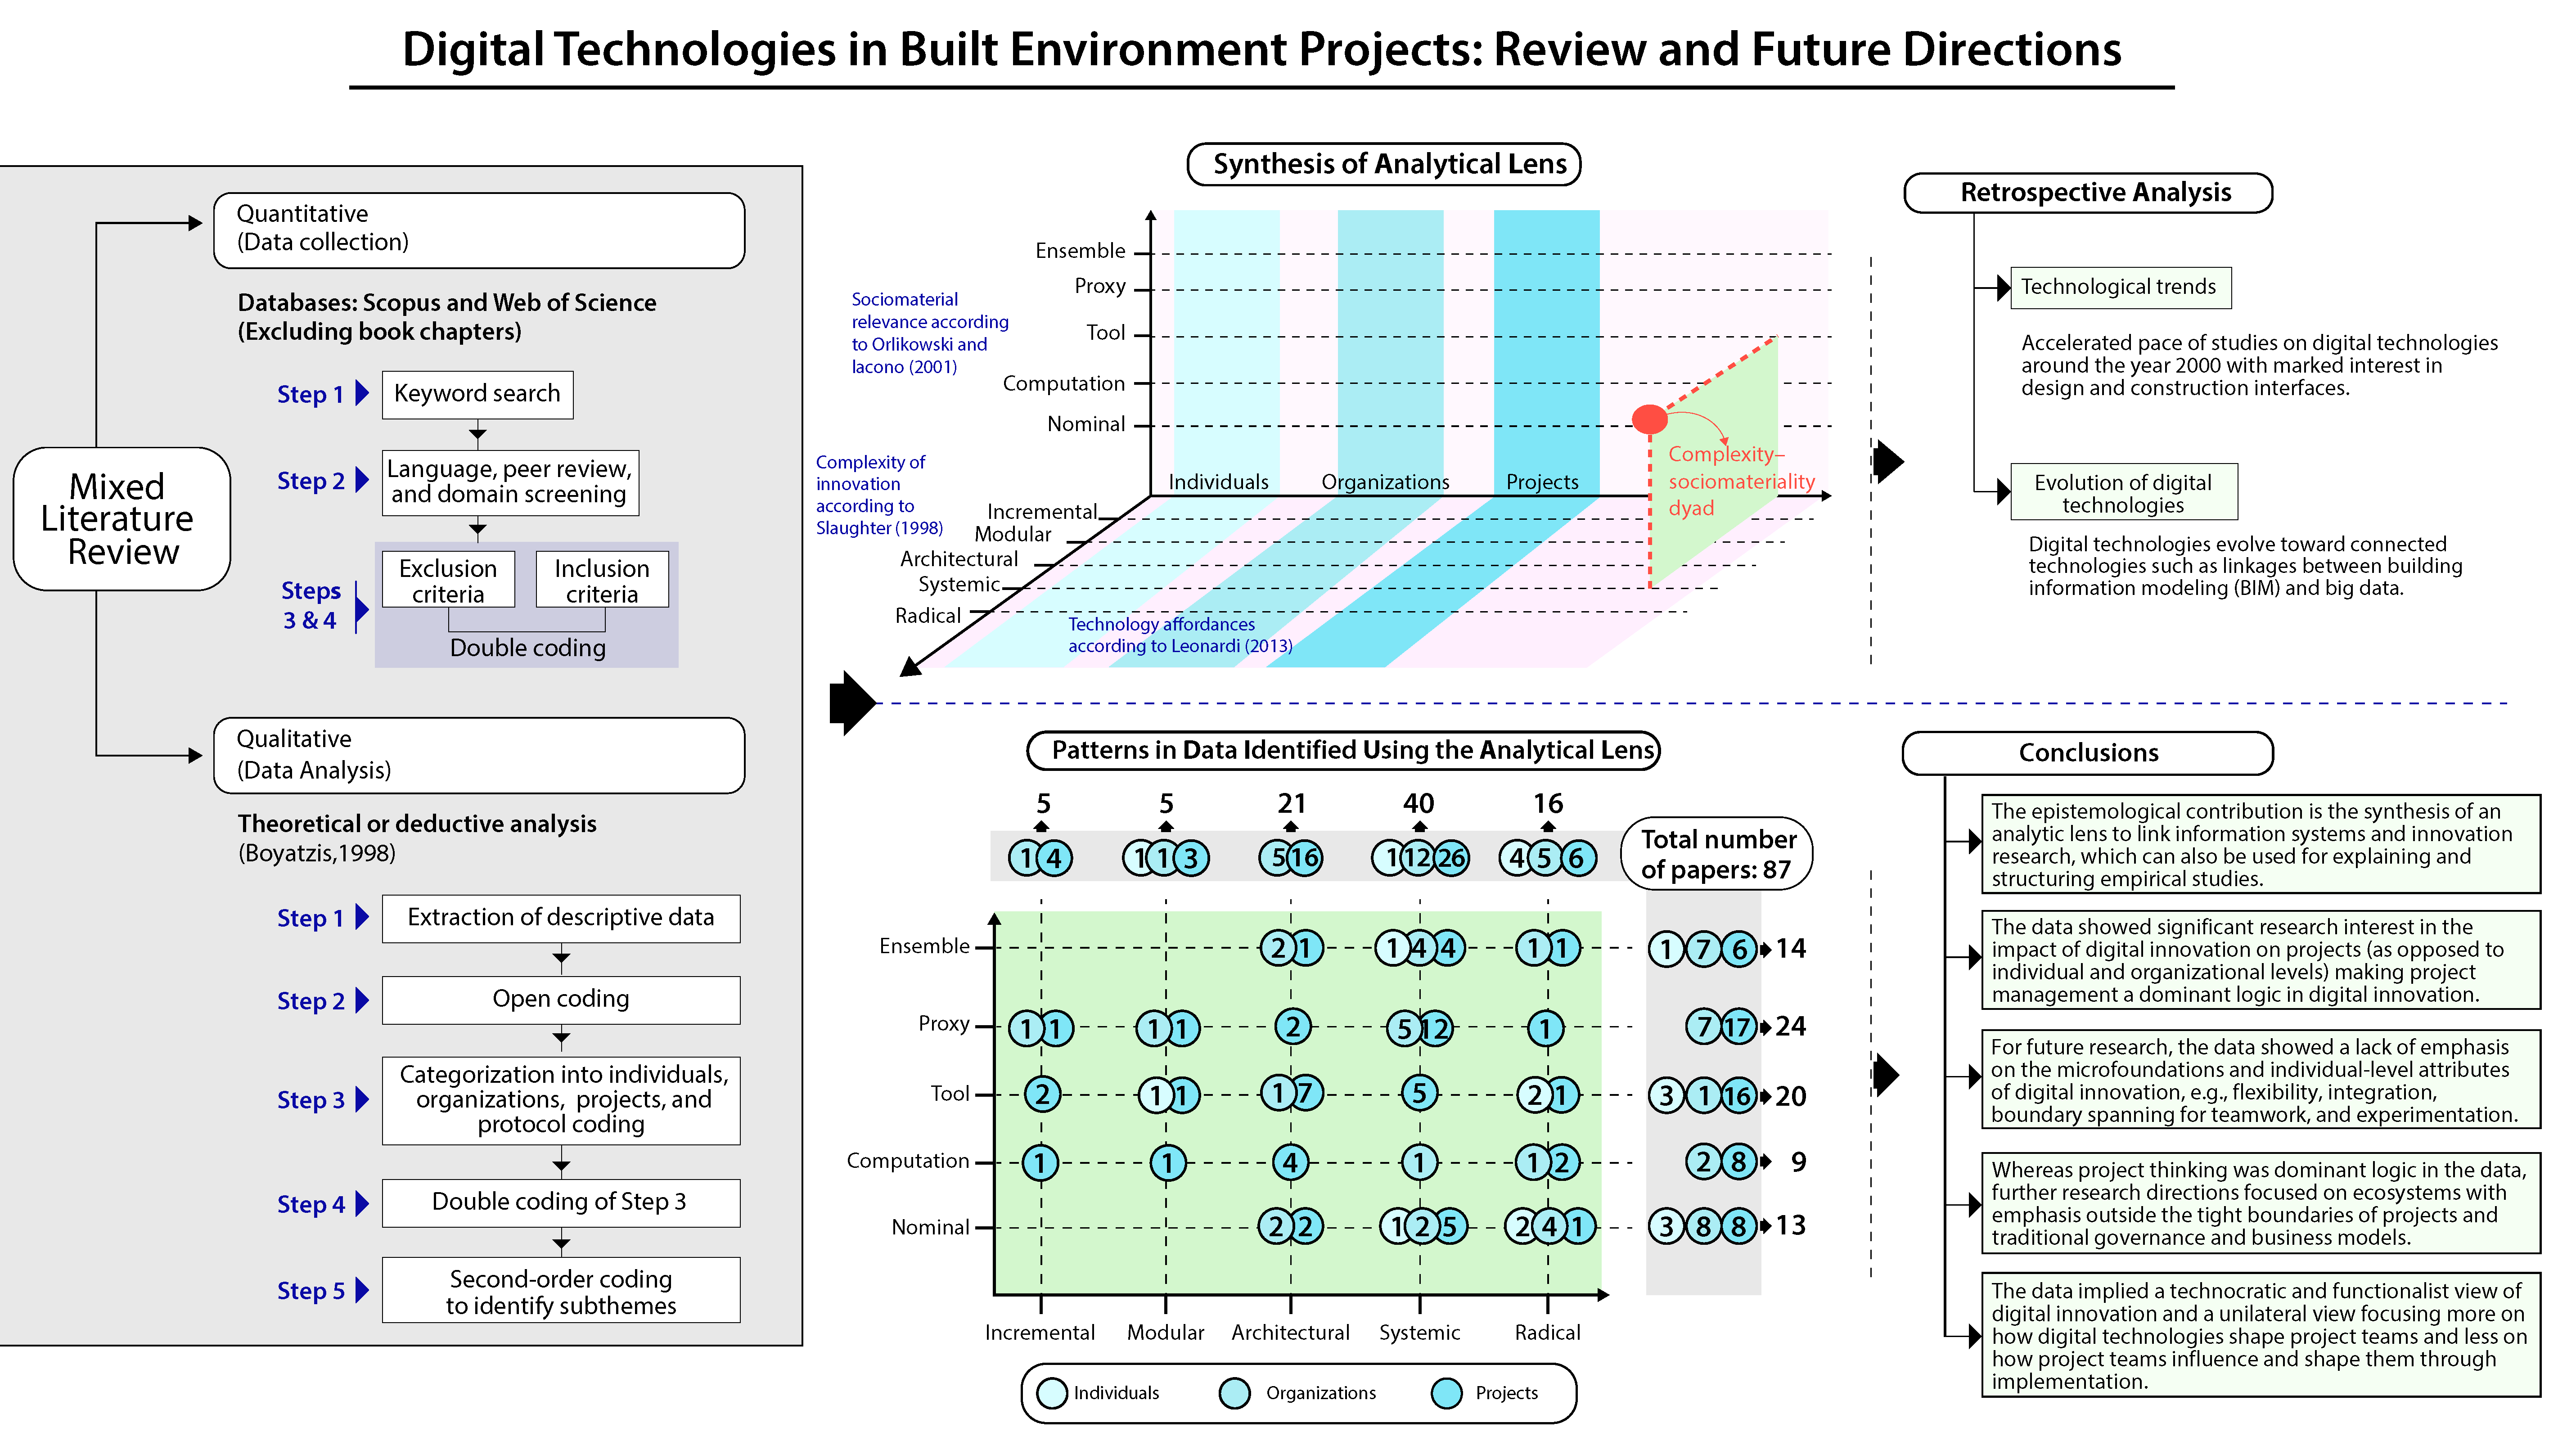Select the Keyword search box
2576x1450 pixels.
tap(477, 394)
